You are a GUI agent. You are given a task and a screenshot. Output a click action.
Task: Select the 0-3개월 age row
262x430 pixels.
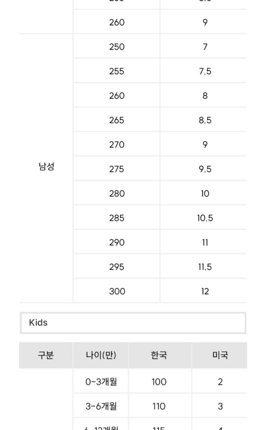101,382
